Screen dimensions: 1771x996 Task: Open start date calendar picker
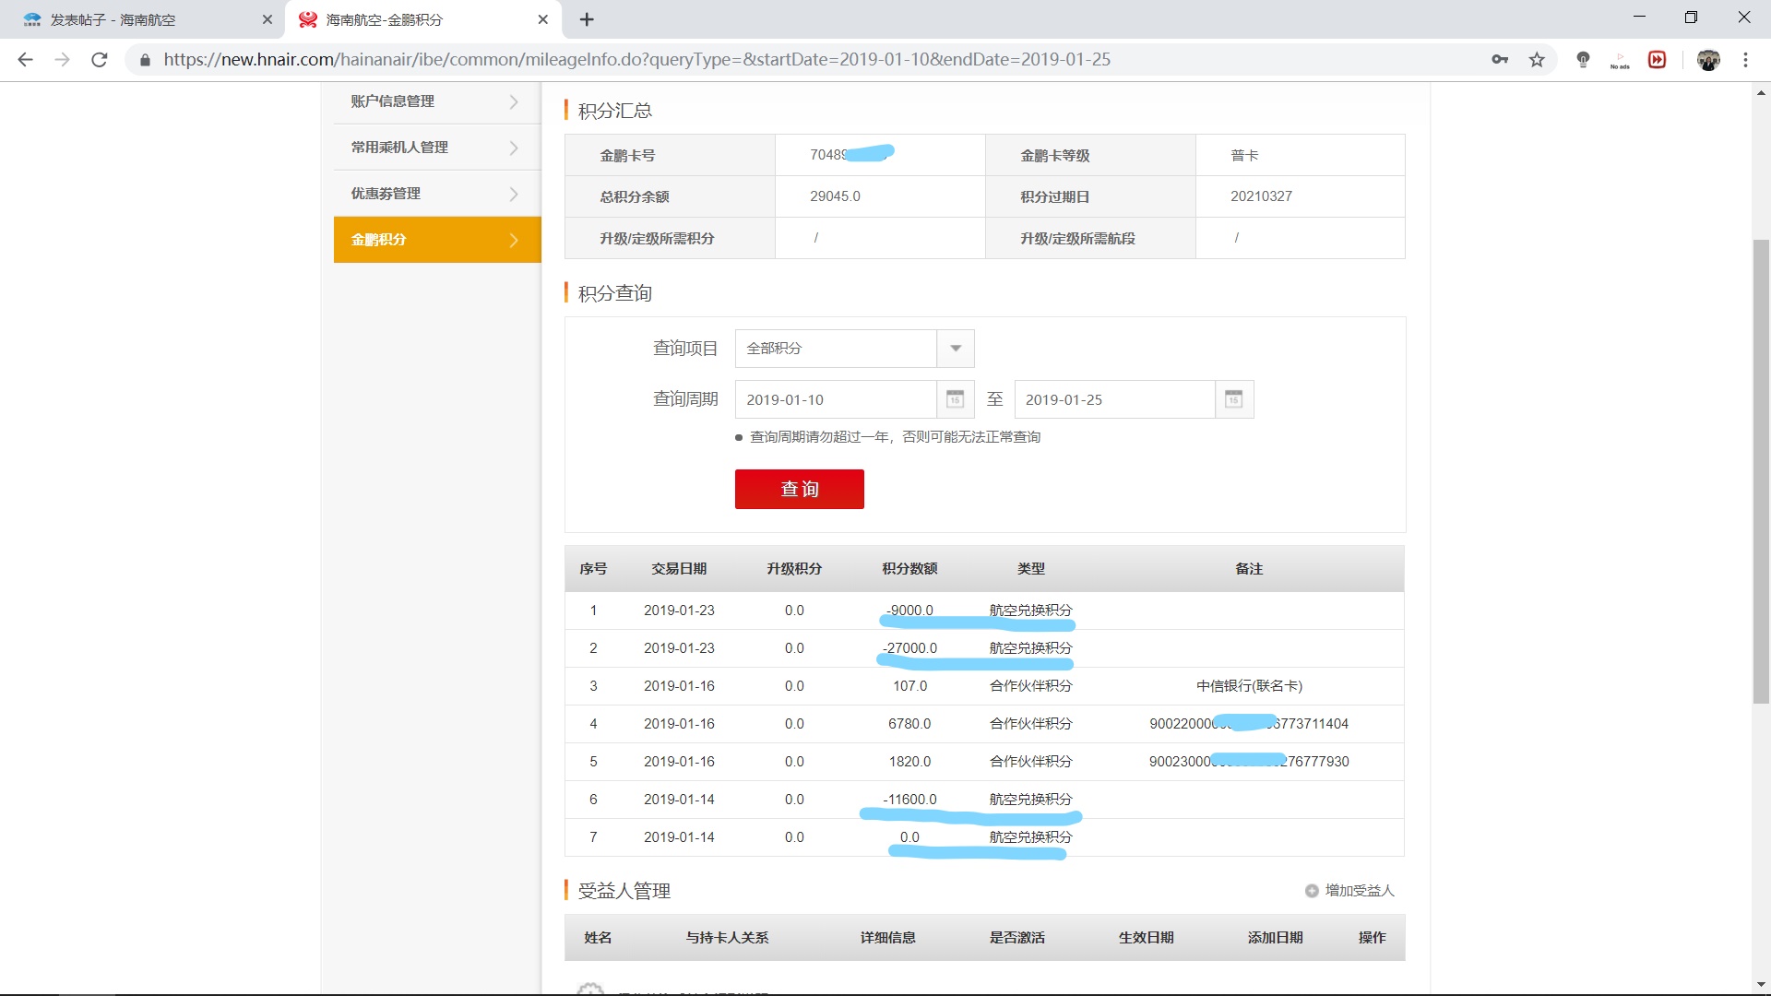pos(955,399)
